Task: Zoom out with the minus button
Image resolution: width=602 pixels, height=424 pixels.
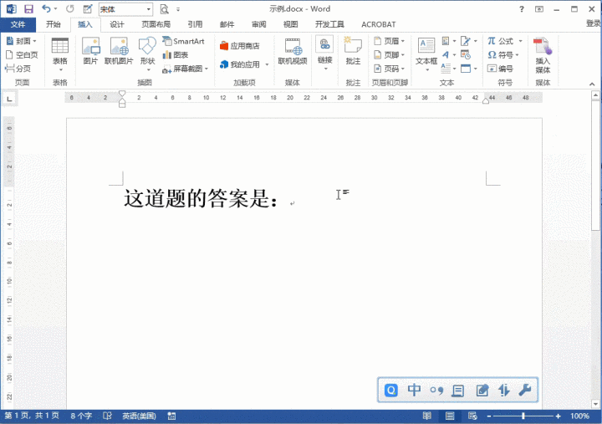Action: tap(489, 416)
